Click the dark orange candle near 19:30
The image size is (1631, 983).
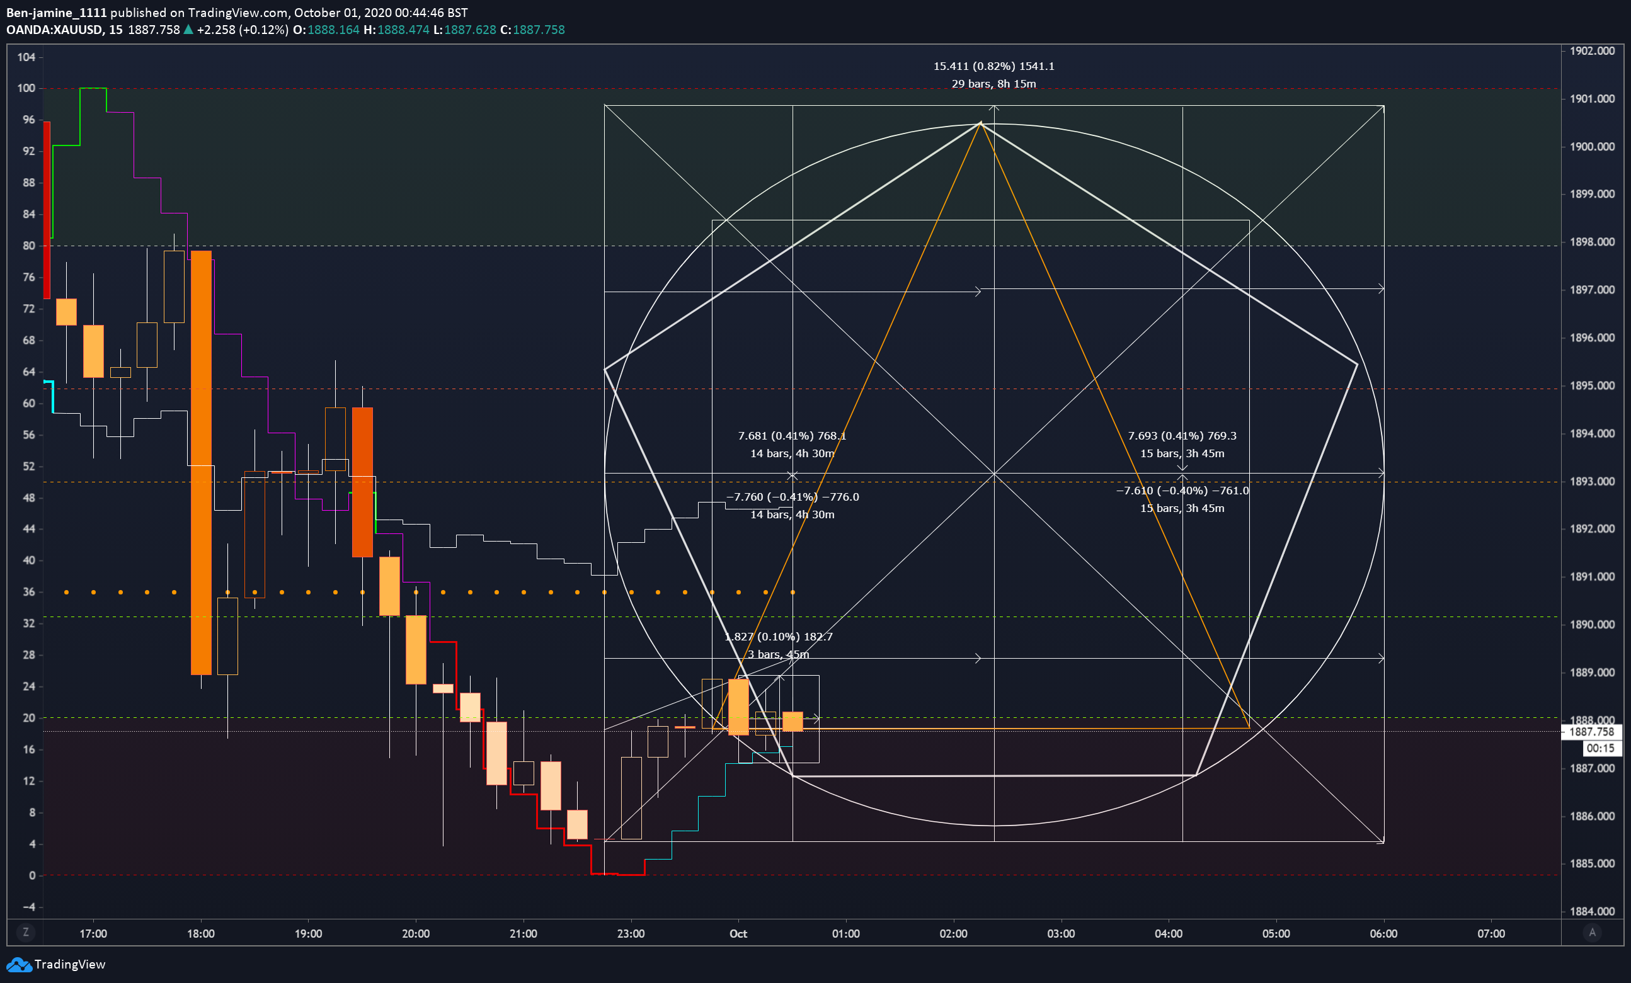tap(362, 482)
